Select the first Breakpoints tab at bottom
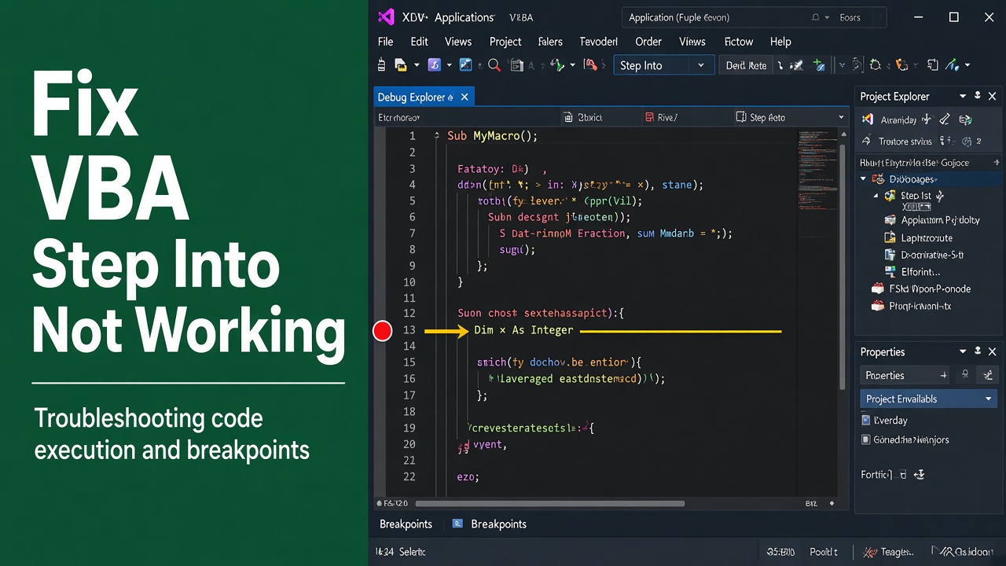 pyautogui.click(x=406, y=524)
